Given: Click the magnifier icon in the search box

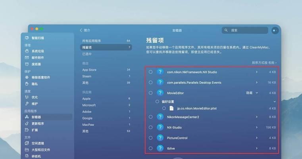Looking at the screenshot, I should [226, 30].
